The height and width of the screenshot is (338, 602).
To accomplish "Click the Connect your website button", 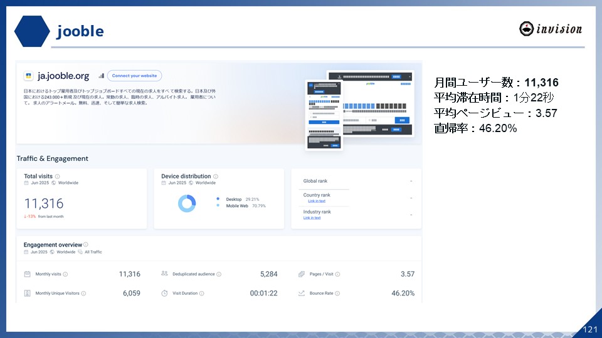I will coord(134,76).
